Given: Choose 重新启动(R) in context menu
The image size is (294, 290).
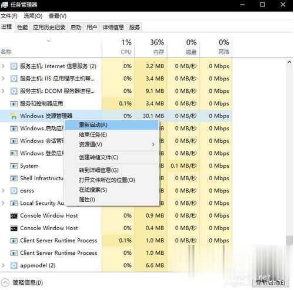Looking at the screenshot, I should (112, 125).
